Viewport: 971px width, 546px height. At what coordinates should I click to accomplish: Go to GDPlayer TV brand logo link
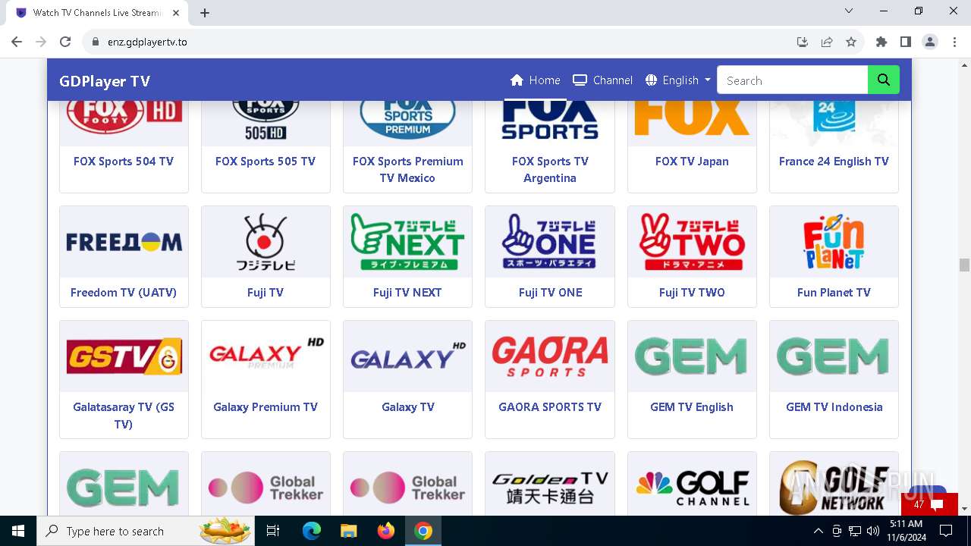(x=105, y=82)
